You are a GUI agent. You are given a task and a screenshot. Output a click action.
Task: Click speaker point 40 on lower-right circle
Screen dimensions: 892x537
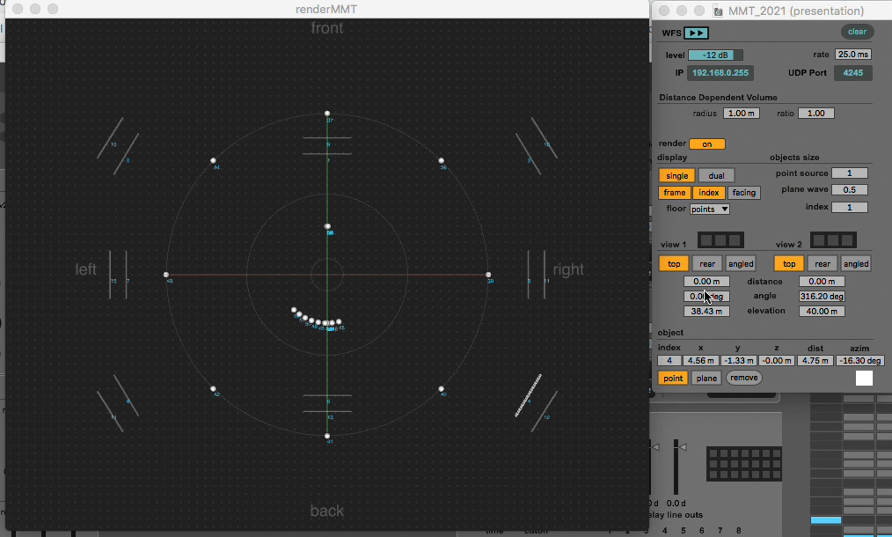pyautogui.click(x=441, y=389)
